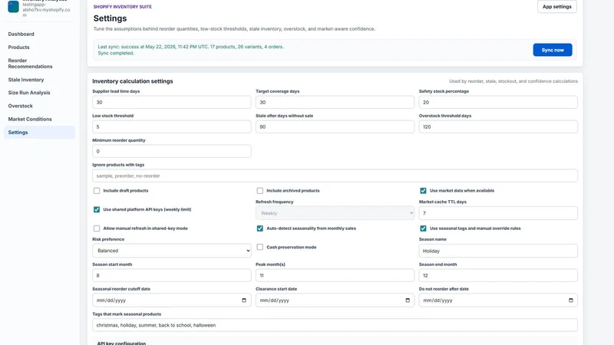Focus Minimum reorder quantity field
Viewport: 614px width, 345px height.
[x=171, y=151]
